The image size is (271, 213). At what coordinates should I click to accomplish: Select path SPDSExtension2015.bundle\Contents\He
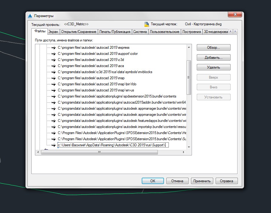[x=122, y=133]
